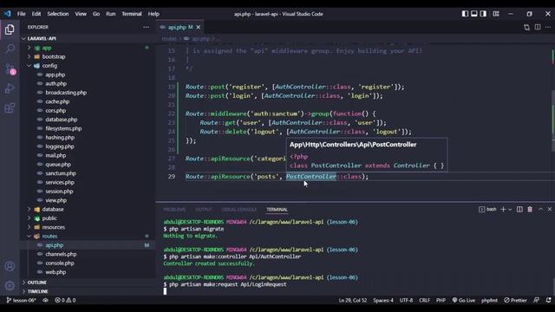
Task: Click PostController in line 29
Action: tap(311, 176)
